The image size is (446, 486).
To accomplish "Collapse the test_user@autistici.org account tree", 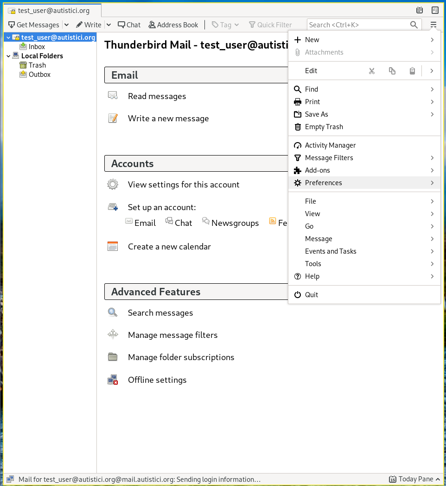I will pyautogui.click(x=8, y=37).
